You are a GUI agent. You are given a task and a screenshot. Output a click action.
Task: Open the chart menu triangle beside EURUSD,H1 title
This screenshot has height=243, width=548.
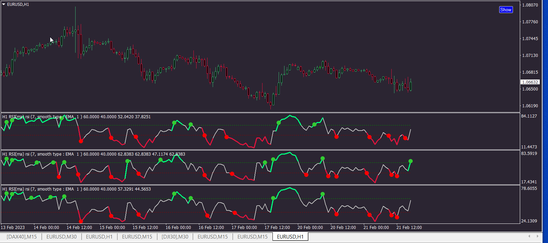click(x=4, y=4)
